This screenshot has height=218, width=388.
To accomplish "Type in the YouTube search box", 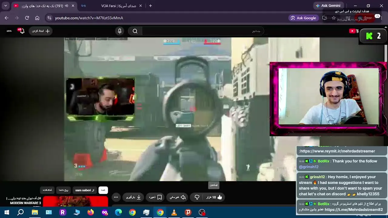I will click(x=202, y=31).
